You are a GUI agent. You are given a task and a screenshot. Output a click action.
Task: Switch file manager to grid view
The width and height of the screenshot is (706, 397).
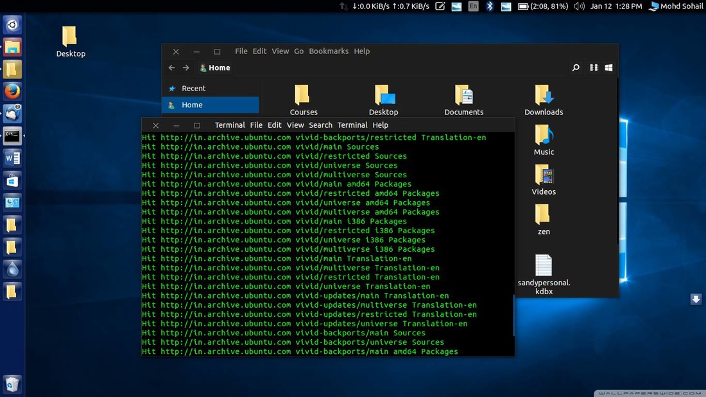(608, 67)
